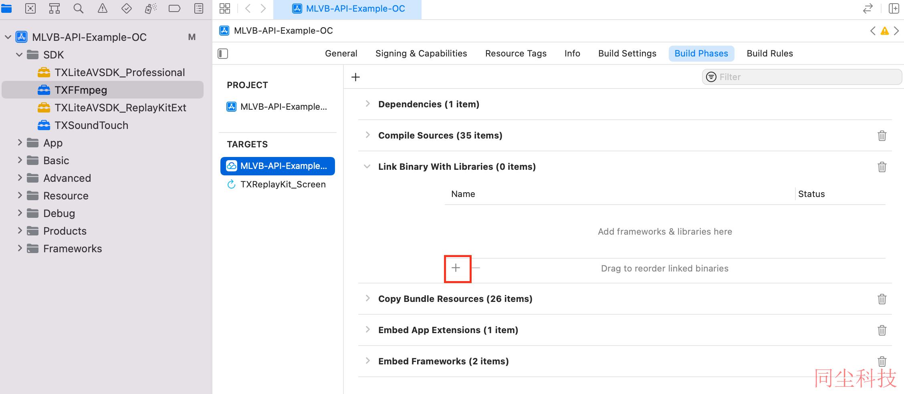Expand the Frameworks folder

20,248
